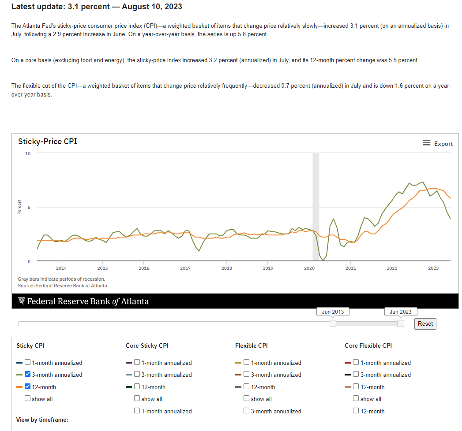This screenshot has width=462, height=431.
Task: Click the Core Flexible CPI column heading
Action: click(x=368, y=346)
